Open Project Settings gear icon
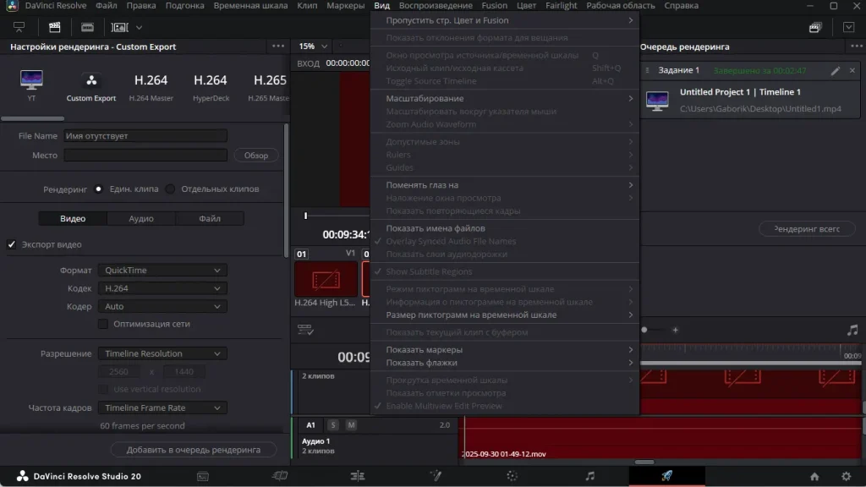 846,476
